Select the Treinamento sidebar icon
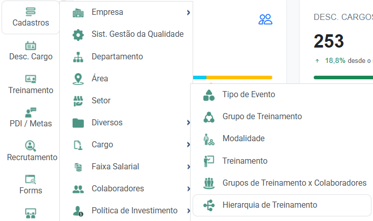The width and height of the screenshot is (373, 221). point(31,79)
